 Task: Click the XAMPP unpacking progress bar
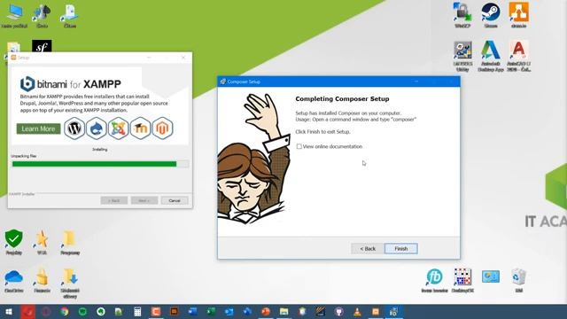[x=100, y=164]
